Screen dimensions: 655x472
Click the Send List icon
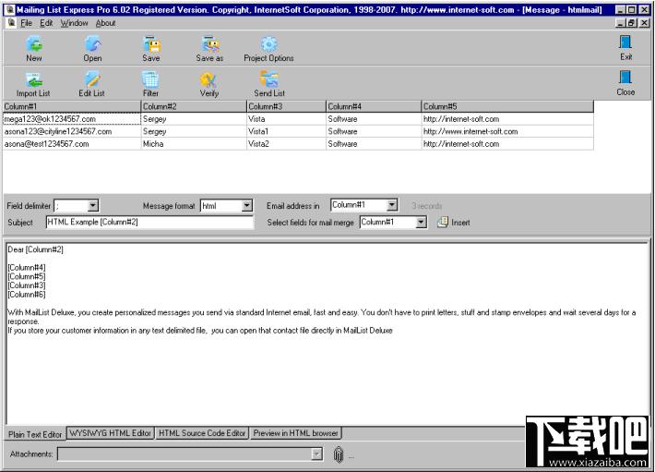[x=269, y=79]
